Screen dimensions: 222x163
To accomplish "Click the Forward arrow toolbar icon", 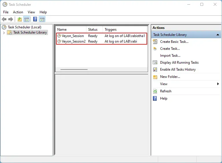I will [x=11, y=19].
